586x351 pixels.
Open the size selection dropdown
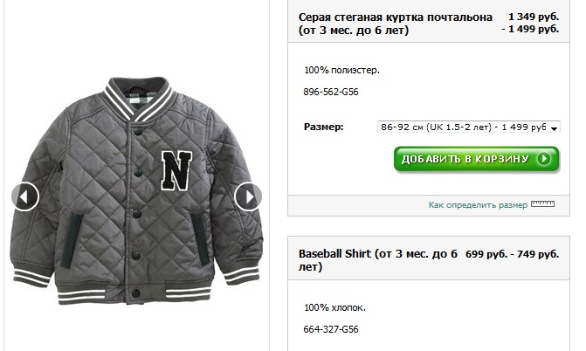pos(469,127)
